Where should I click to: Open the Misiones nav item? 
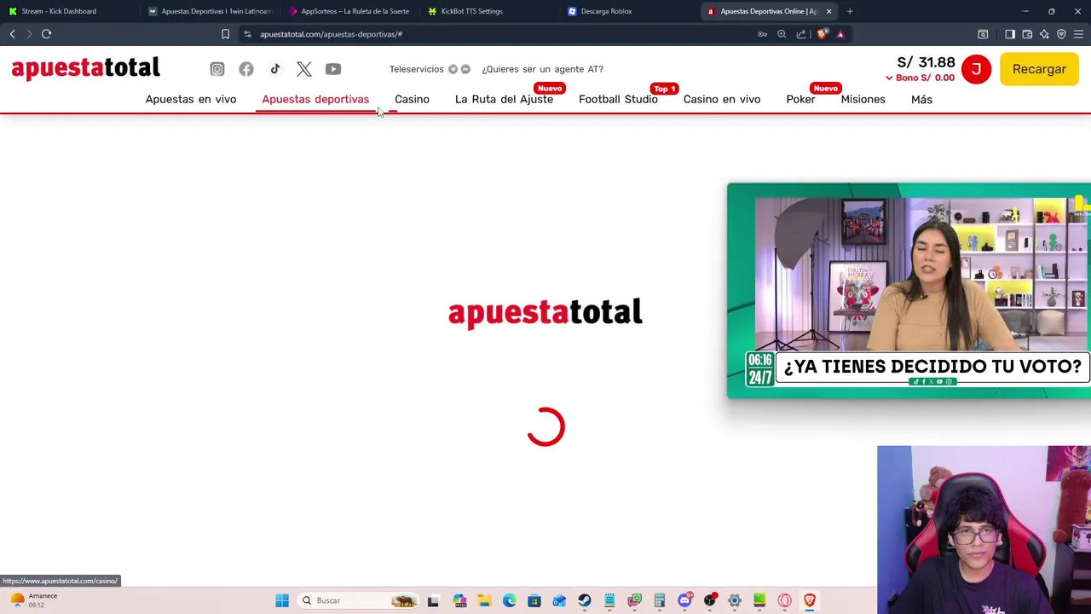(x=863, y=99)
